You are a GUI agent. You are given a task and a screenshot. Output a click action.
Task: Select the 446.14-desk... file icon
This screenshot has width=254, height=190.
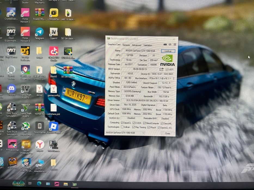click(x=68, y=15)
